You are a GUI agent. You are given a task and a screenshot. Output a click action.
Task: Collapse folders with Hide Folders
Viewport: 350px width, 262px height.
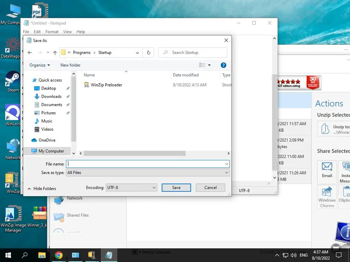point(42,189)
